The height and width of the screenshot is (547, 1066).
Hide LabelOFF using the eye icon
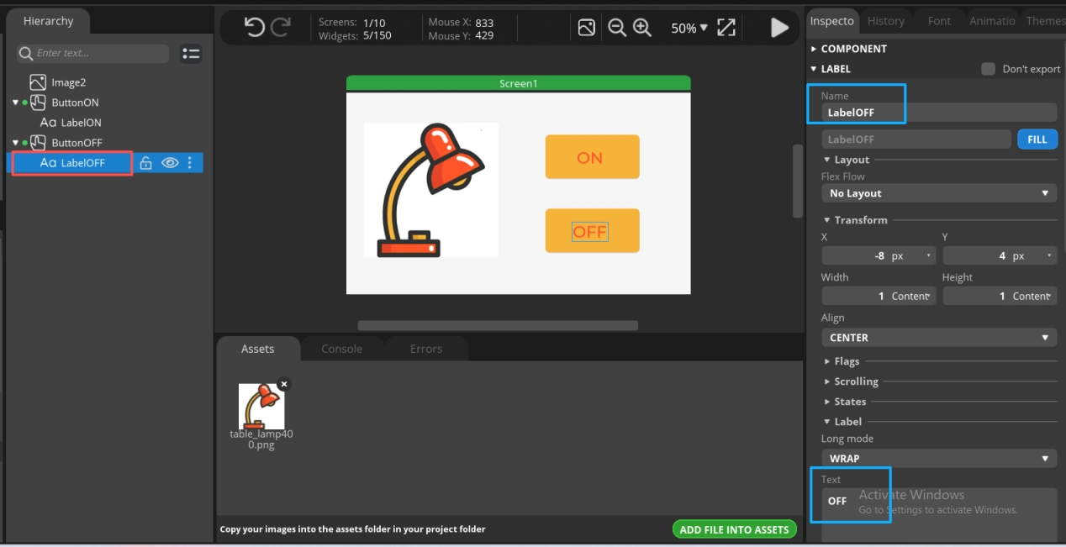[x=170, y=163]
